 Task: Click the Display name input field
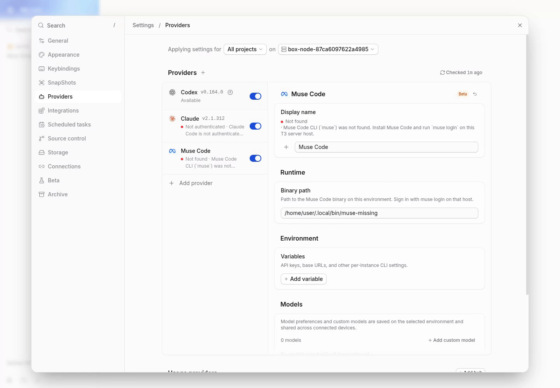[x=387, y=147]
